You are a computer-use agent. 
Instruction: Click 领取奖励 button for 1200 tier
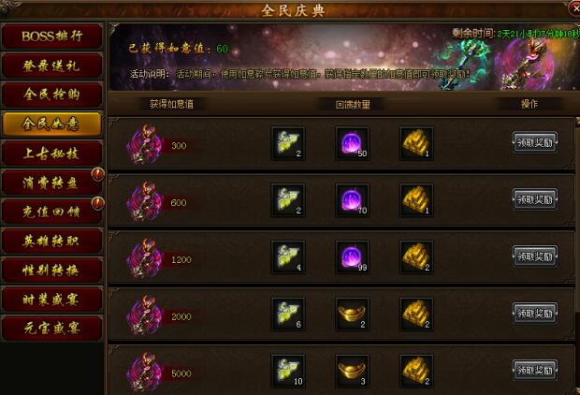pyautogui.click(x=535, y=256)
